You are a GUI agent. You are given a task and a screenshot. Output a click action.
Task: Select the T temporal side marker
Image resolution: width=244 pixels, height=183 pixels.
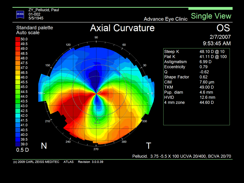[148, 146]
